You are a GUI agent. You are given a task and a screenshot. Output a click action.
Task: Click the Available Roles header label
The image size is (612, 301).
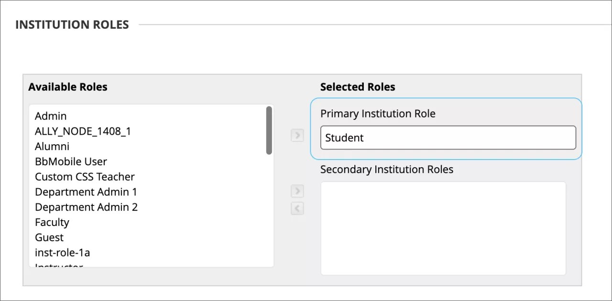click(x=68, y=87)
